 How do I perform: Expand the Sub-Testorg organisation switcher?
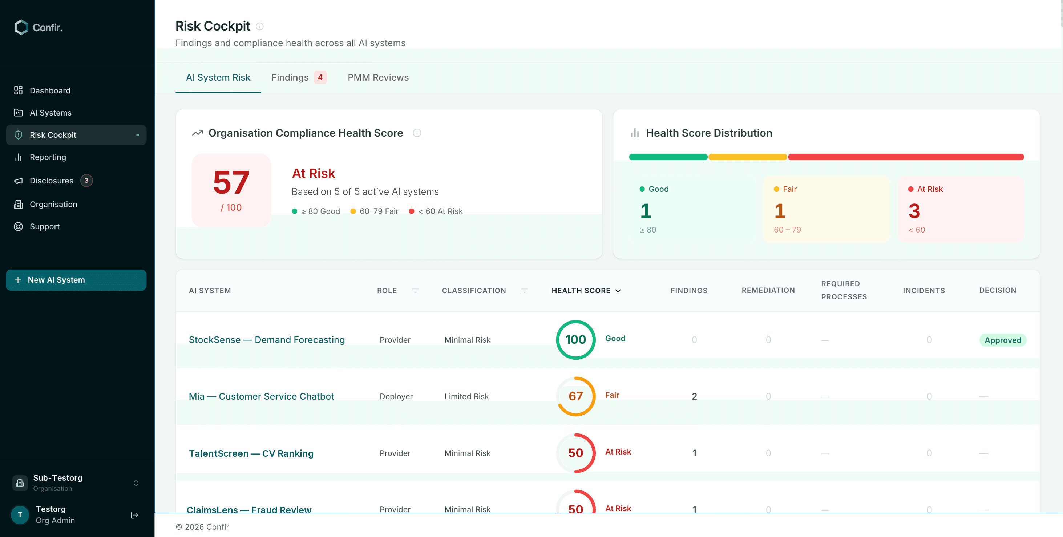(136, 483)
